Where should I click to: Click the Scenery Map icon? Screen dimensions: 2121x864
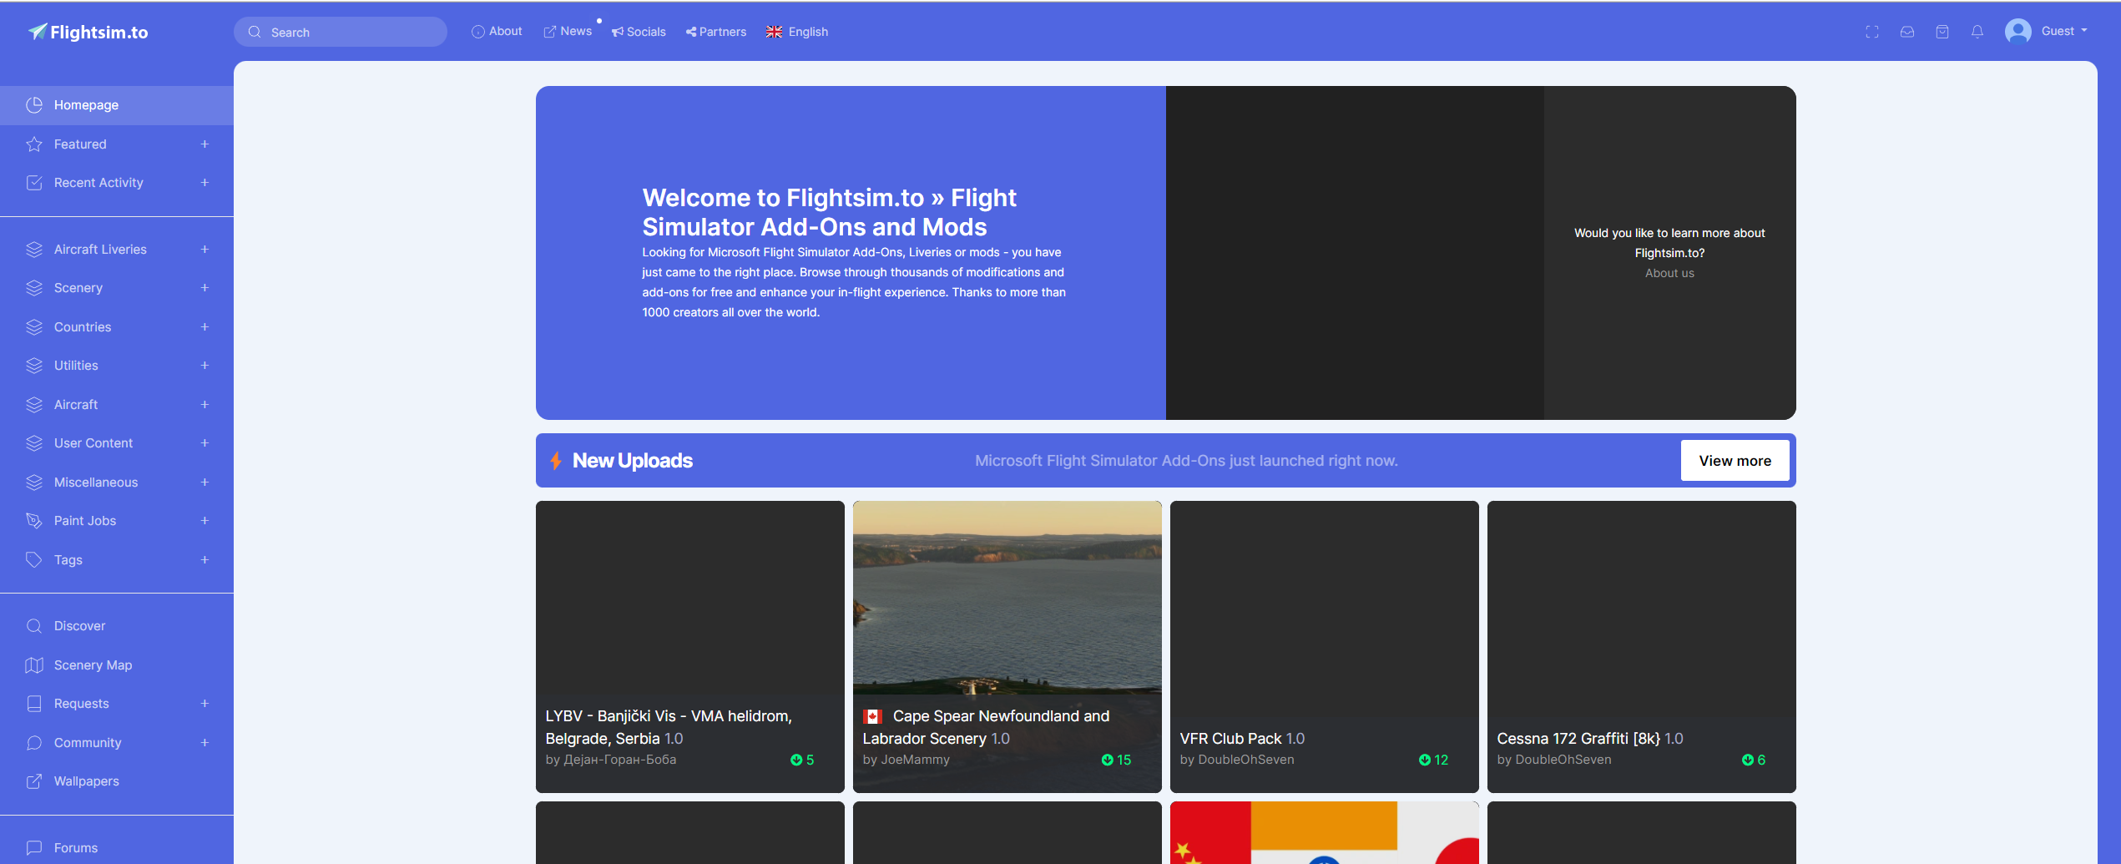[x=34, y=665]
